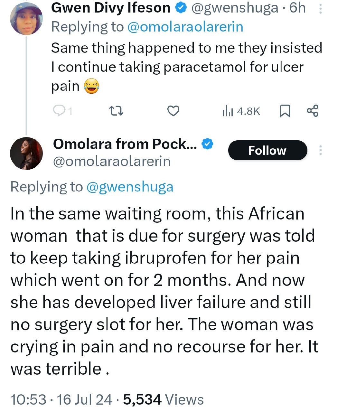View the 5,534 Views count details

[x=164, y=400]
